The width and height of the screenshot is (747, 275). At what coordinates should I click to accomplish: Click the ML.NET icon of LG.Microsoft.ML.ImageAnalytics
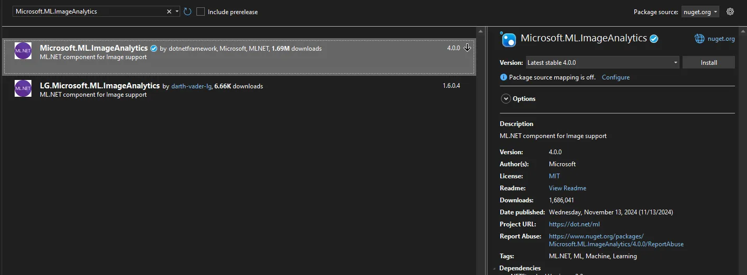23,88
